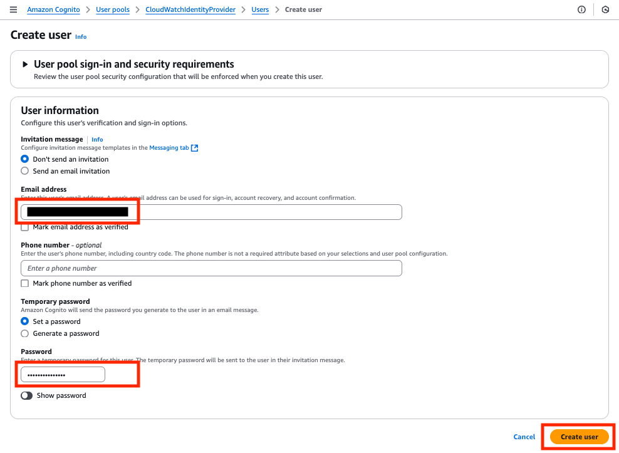The image size is (619, 453).
Task: Go to User pools breadcrumb
Action: (x=113, y=9)
